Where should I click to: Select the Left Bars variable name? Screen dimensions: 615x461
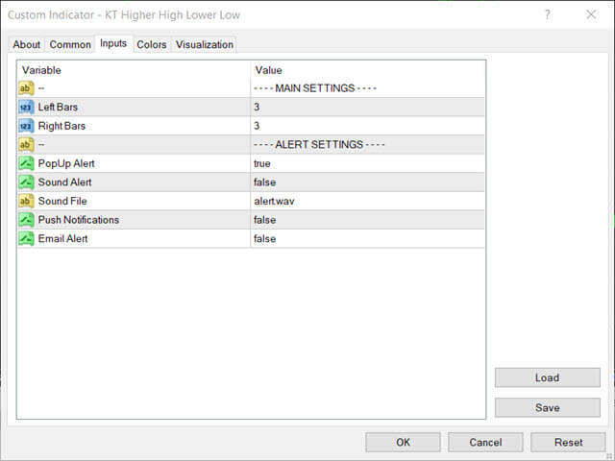(x=58, y=107)
